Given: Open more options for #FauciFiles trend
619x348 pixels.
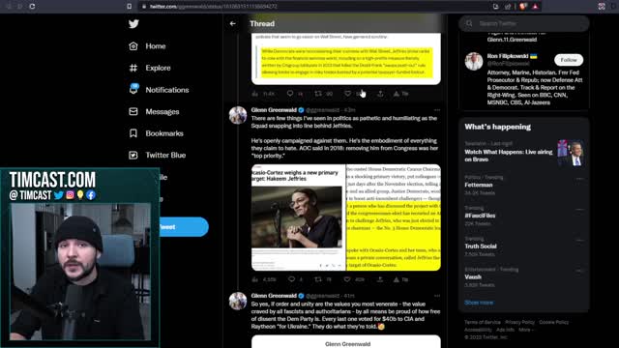Looking at the screenshot, I should tap(579, 210).
